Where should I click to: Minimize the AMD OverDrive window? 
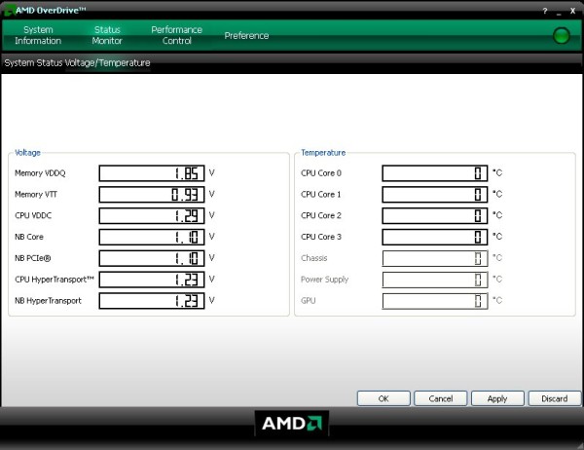tap(559, 12)
